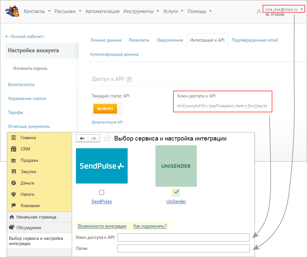Switch to the Реквизиты tab
The image size is (307, 257).
tap(139, 40)
